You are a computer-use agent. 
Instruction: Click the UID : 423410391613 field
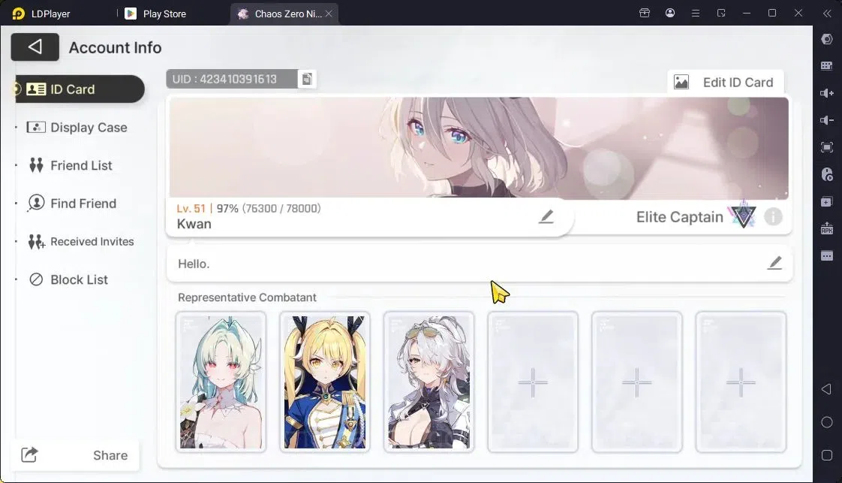tap(231, 79)
